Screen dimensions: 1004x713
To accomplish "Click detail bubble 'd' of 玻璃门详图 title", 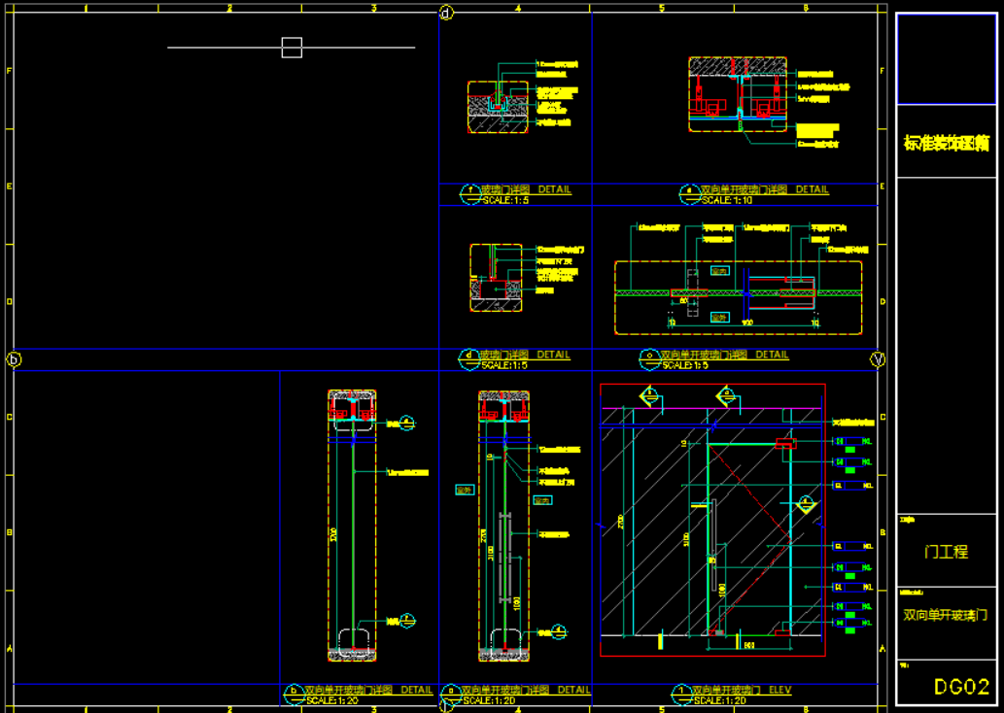I will point(469,359).
